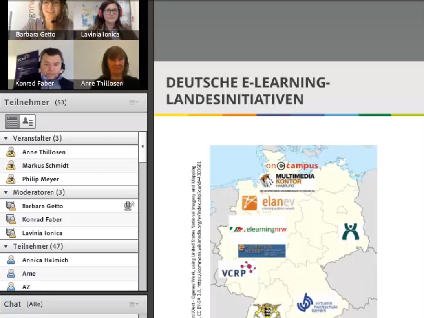This screenshot has height=318, width=424.
Task: Click the Multimedia Kontor Hamburg logo
Action: 287,183
